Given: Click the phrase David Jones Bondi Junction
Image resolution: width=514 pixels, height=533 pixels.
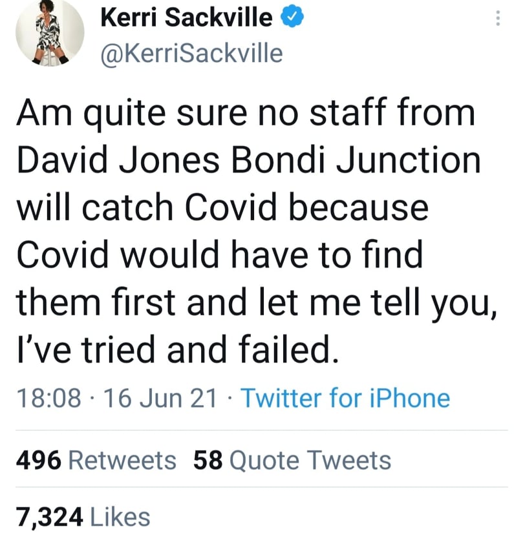Looking at the screenshot, I should pyautogui.click(x=248, y=160).
